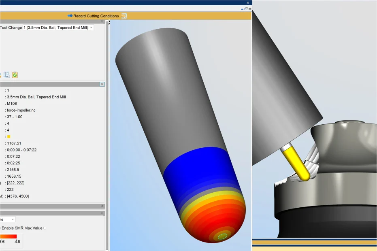Screen dimensions: 377x251
Task: Open the dropdown above Enable SMR Max Value
Action: (7, 219)
